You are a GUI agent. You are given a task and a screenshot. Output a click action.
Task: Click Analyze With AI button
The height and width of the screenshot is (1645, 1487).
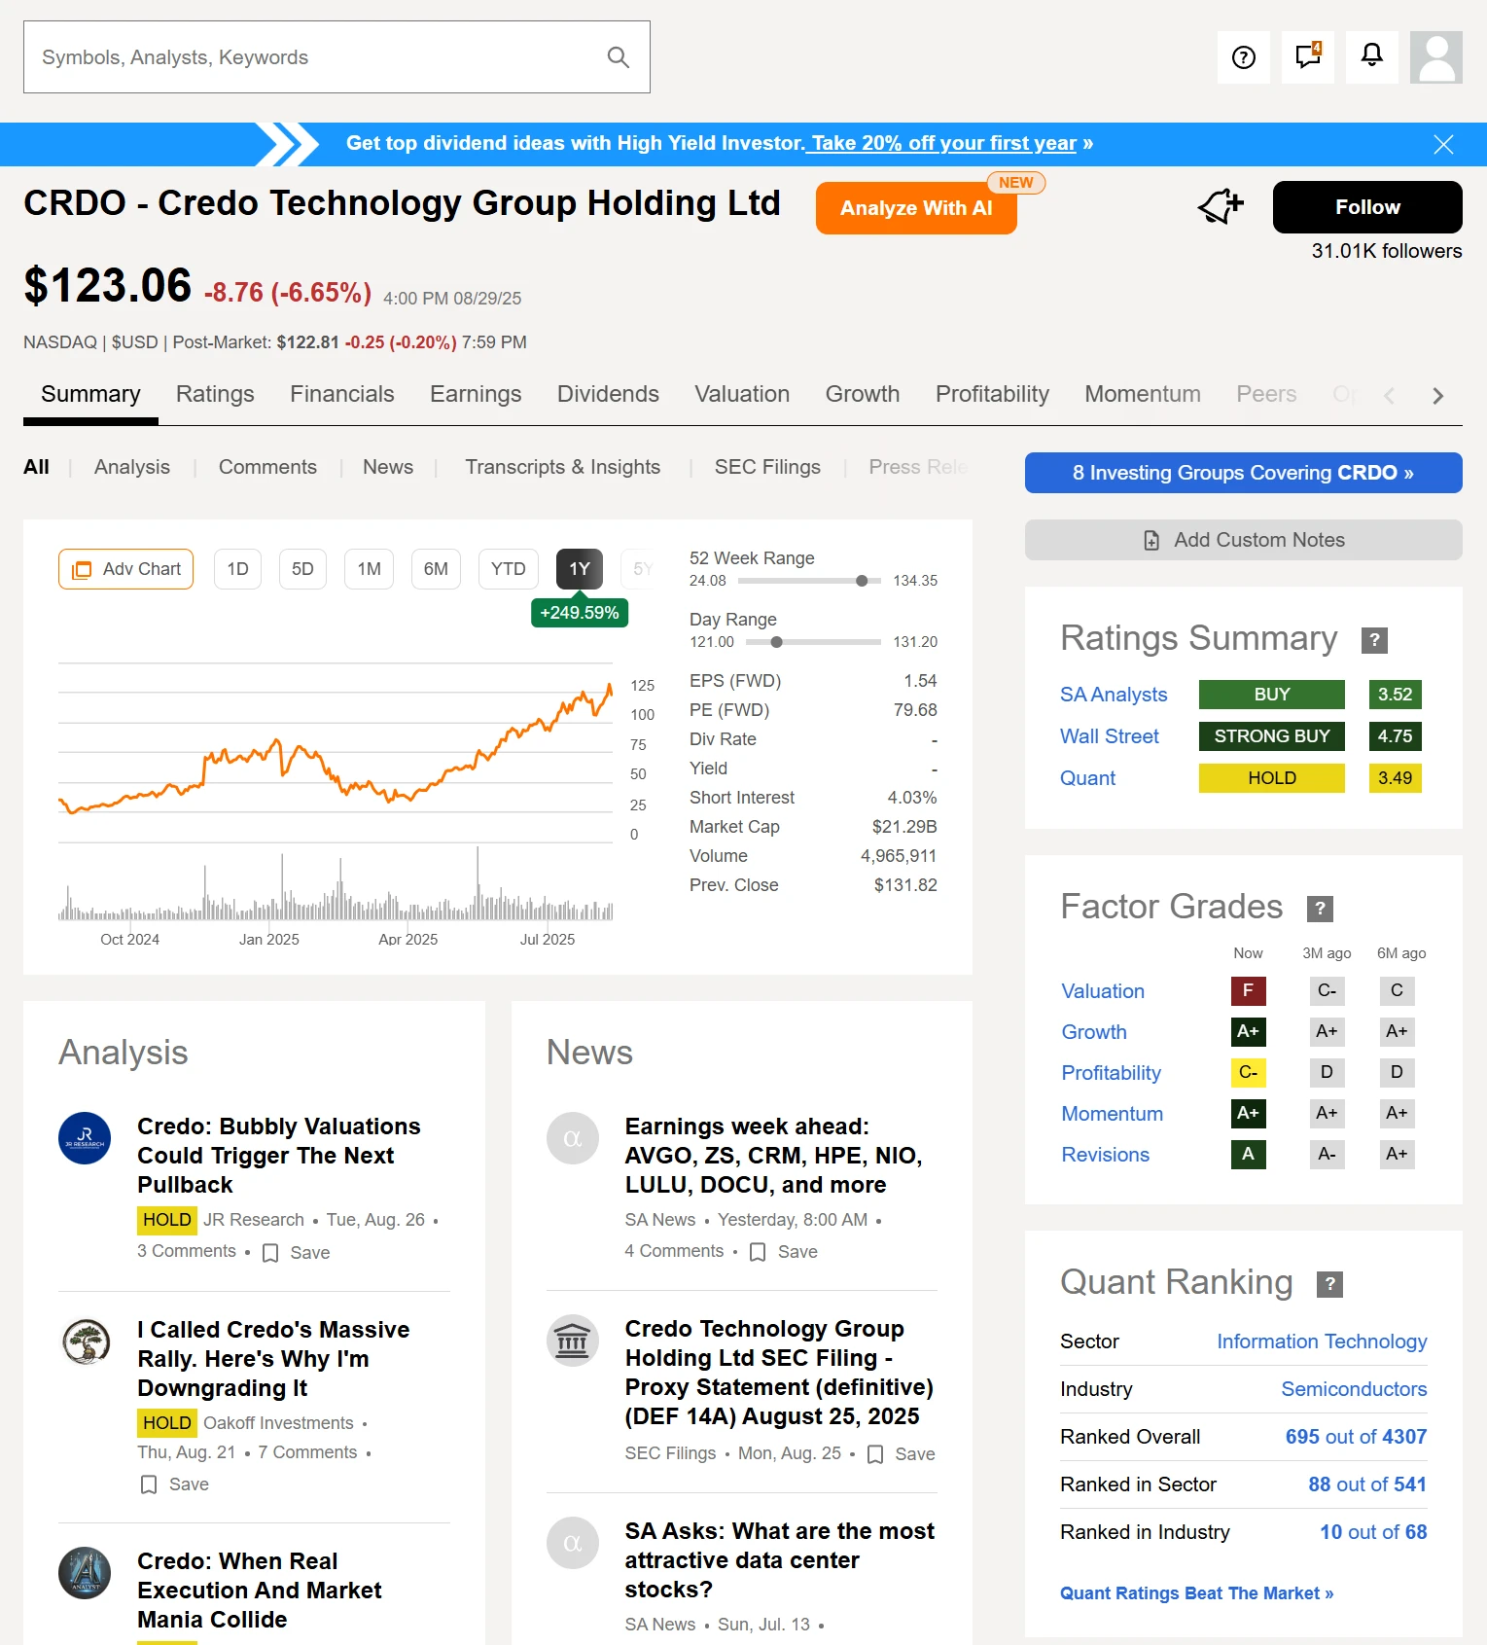coord(915,208)
